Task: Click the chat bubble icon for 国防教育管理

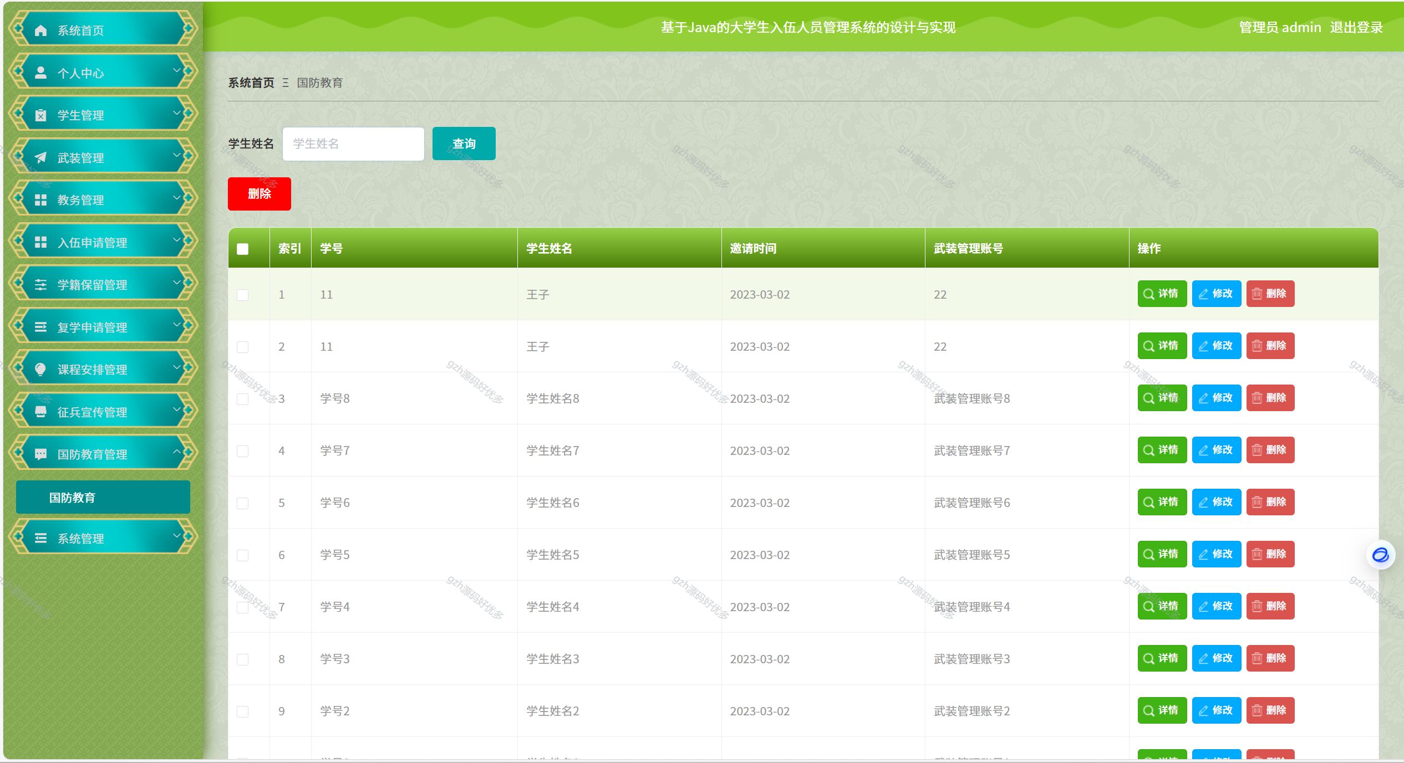Action: click(x=40, y=454)
